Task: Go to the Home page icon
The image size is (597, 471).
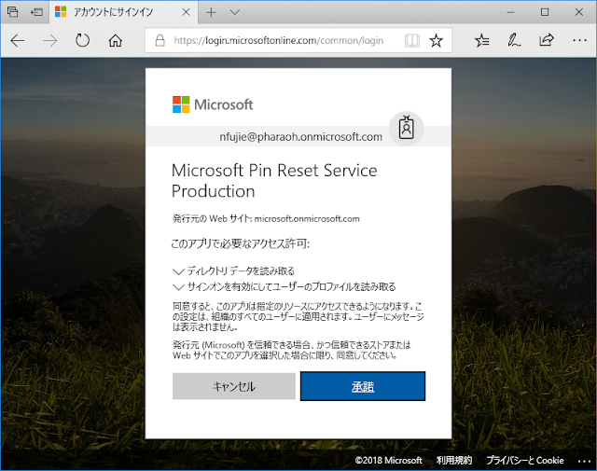Action: coord(116,40)
